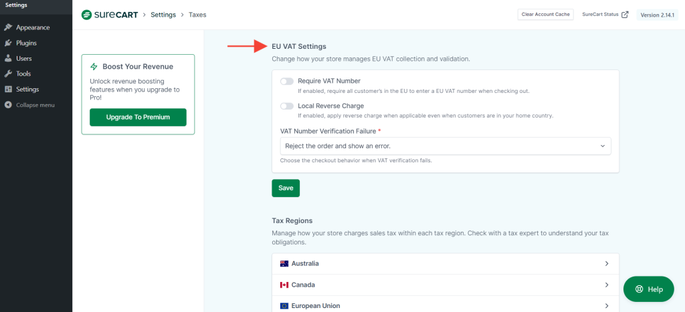685x312 pixels.
Task: Click the Settings breadcrumb link
Action: [x=163, y=15]
